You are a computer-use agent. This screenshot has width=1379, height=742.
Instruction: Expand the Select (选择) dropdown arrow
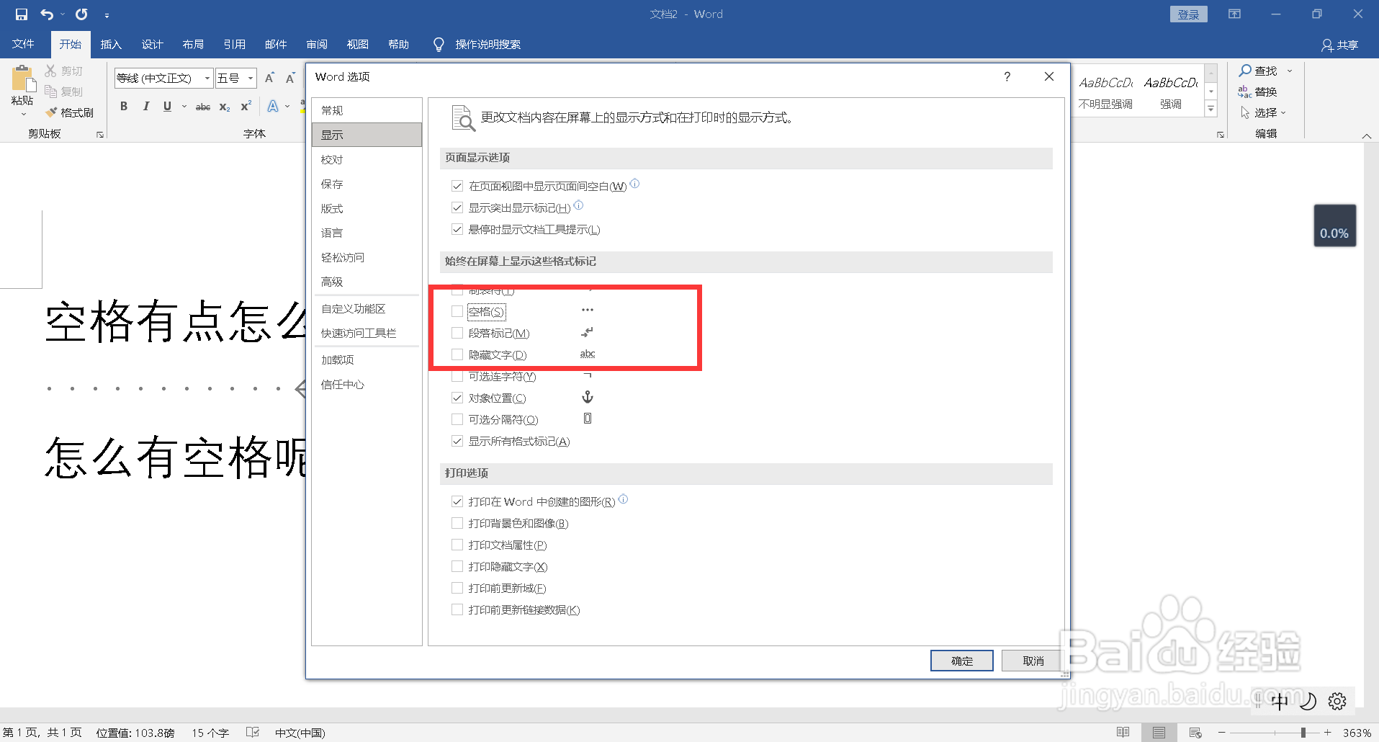coord(1283,112)
